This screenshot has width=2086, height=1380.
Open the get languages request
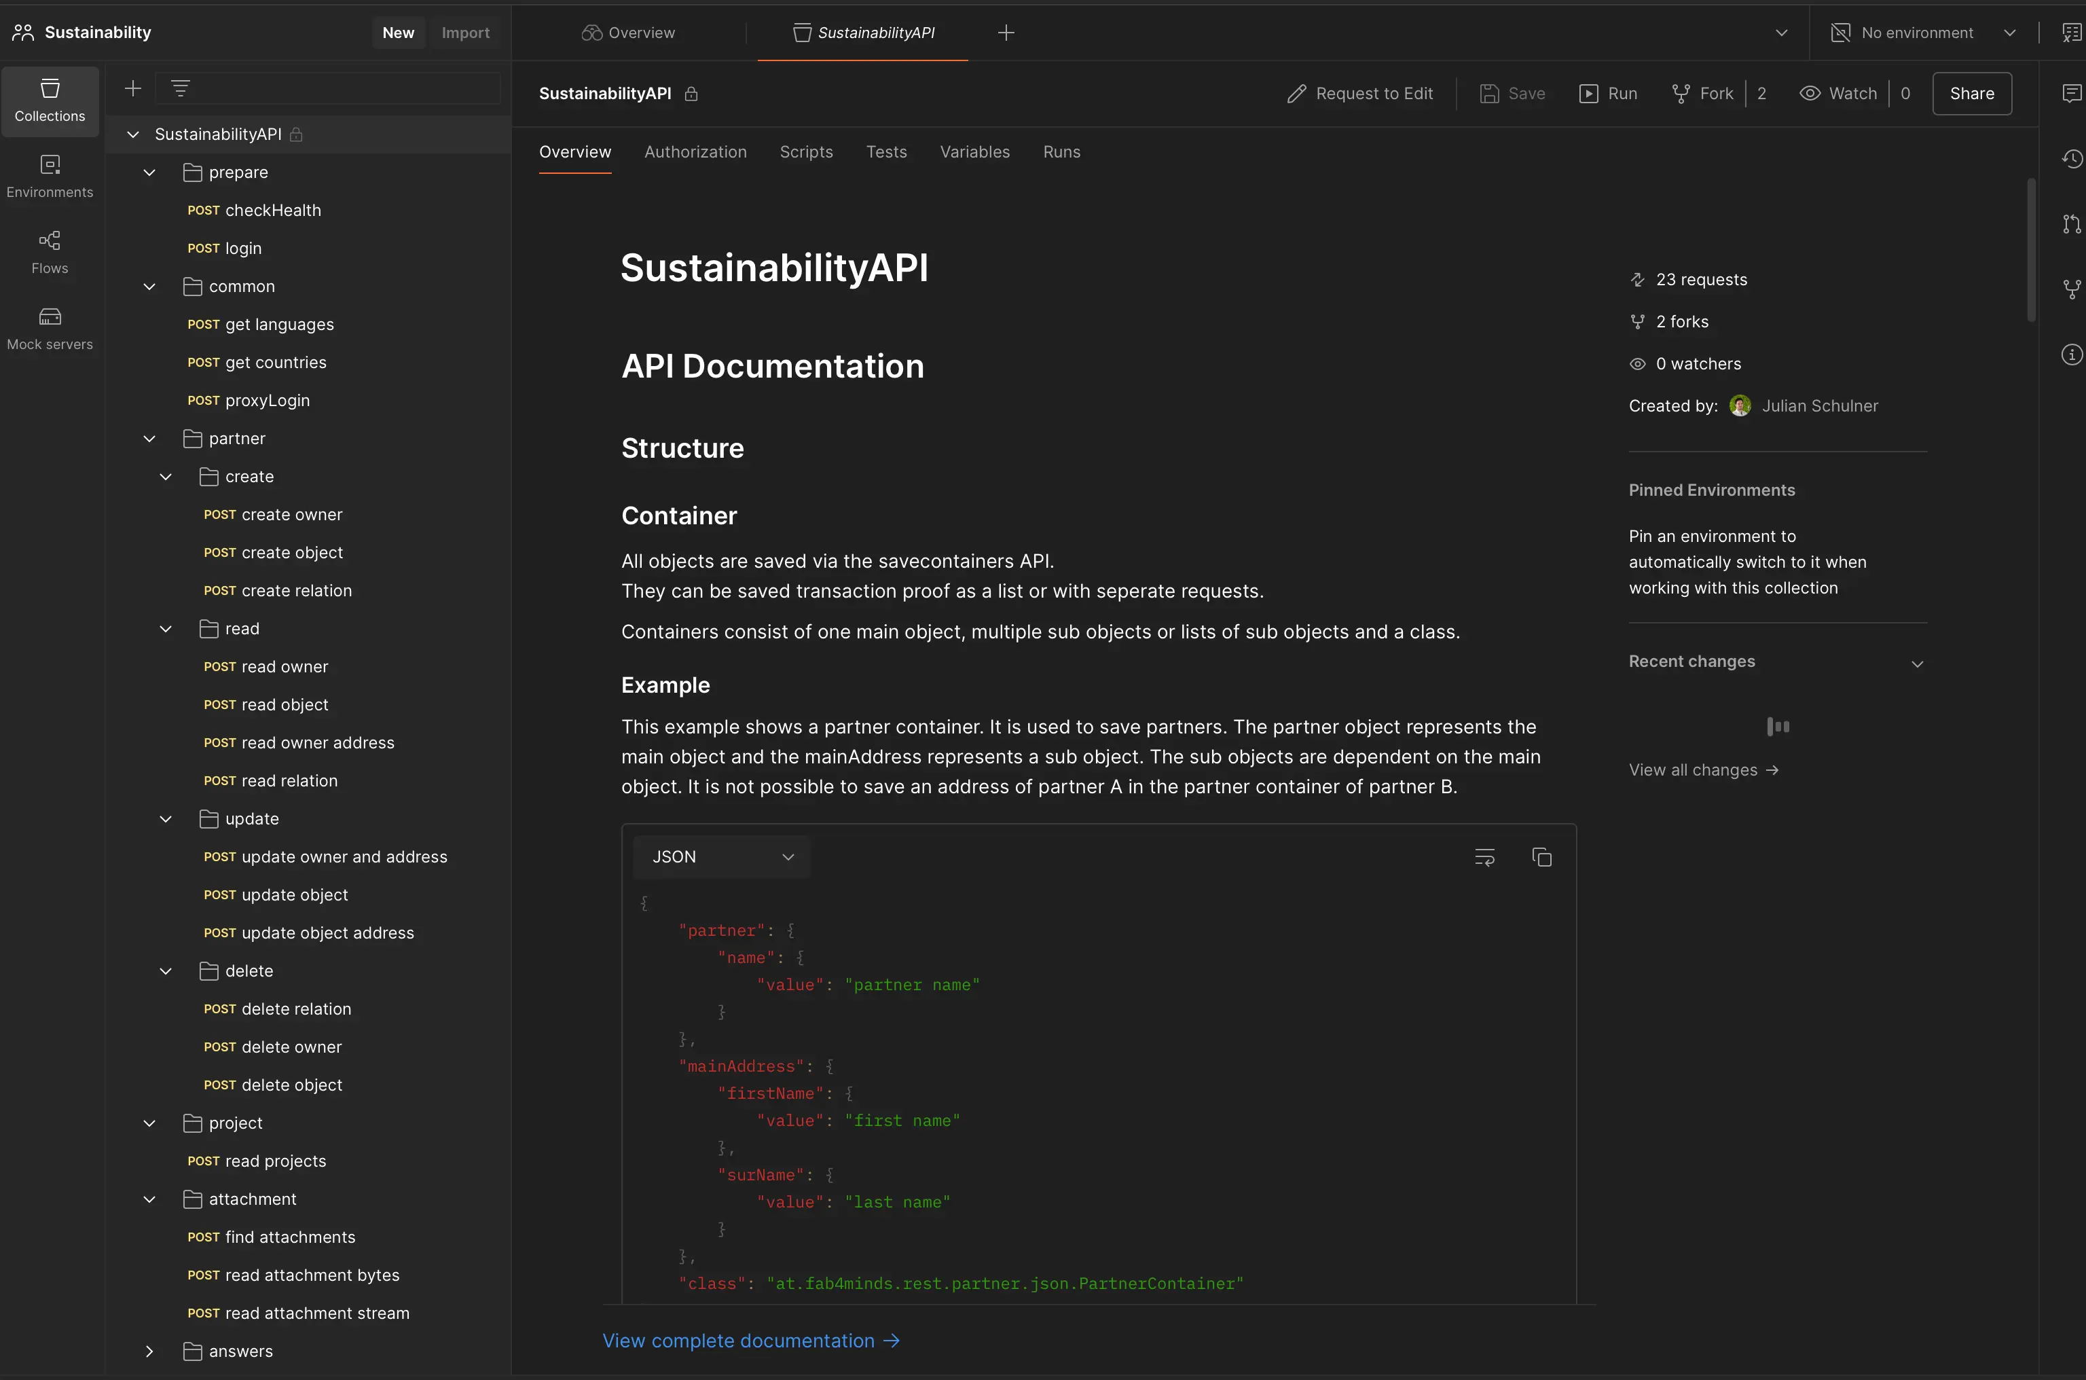tap(261, 325)
